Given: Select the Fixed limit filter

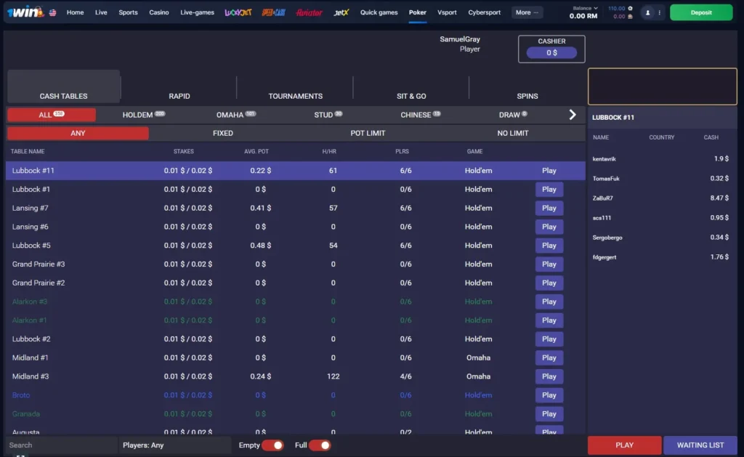Looking at the screenshot, I should pos(222,134).
